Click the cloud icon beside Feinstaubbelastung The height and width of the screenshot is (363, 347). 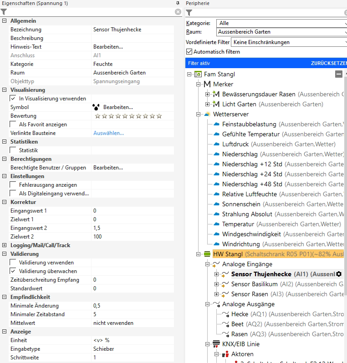tap(216, 124)
